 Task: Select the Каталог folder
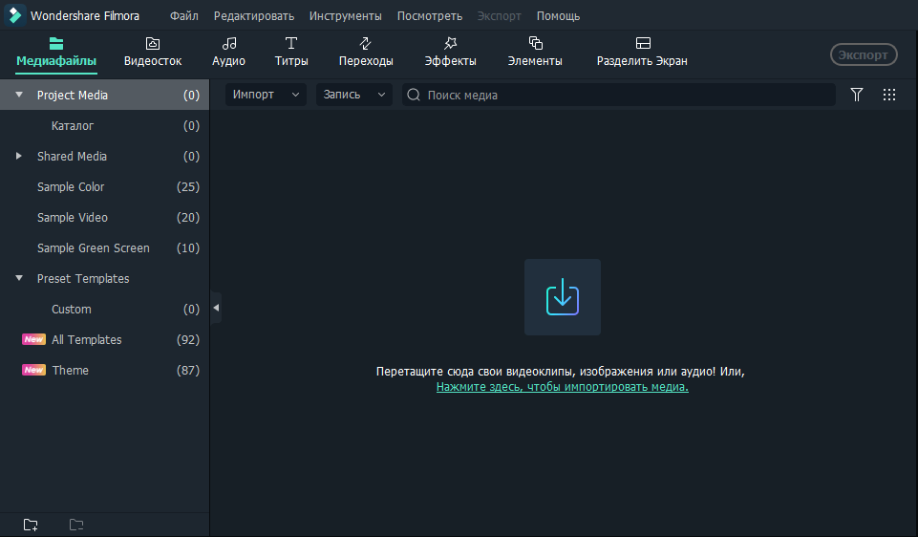(104, 125)
